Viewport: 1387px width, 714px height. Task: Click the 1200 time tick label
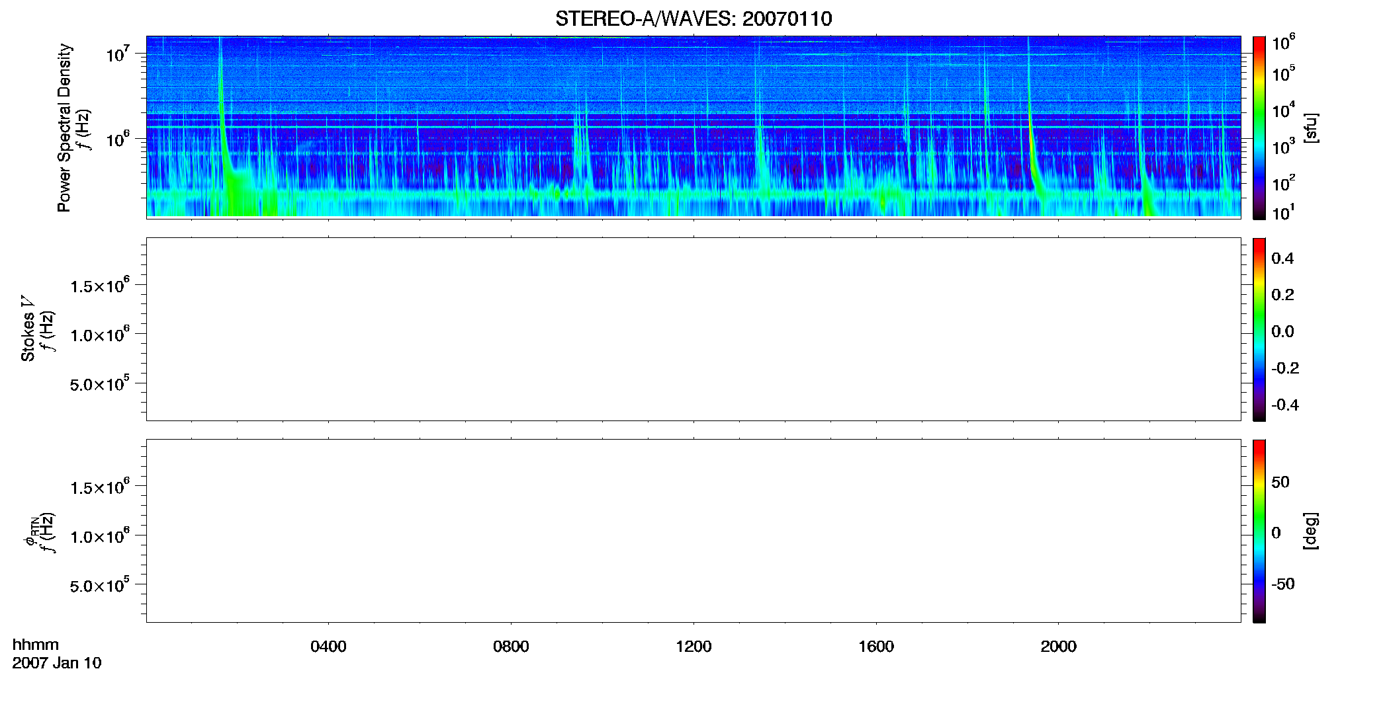[x=693, y=646]
